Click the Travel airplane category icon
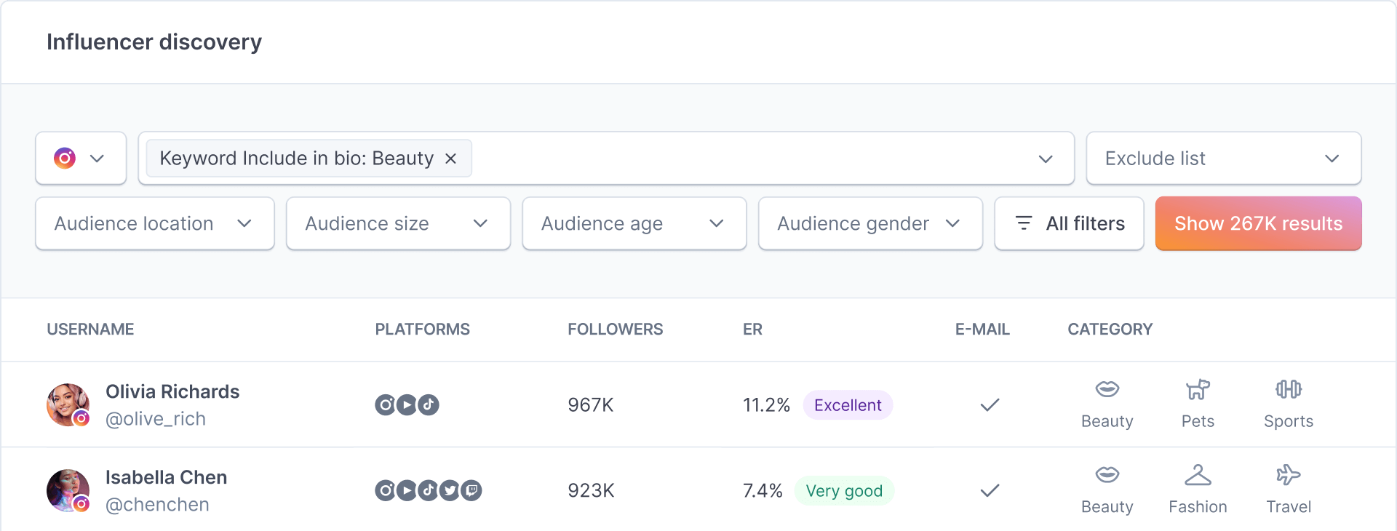 point(1288,476)
